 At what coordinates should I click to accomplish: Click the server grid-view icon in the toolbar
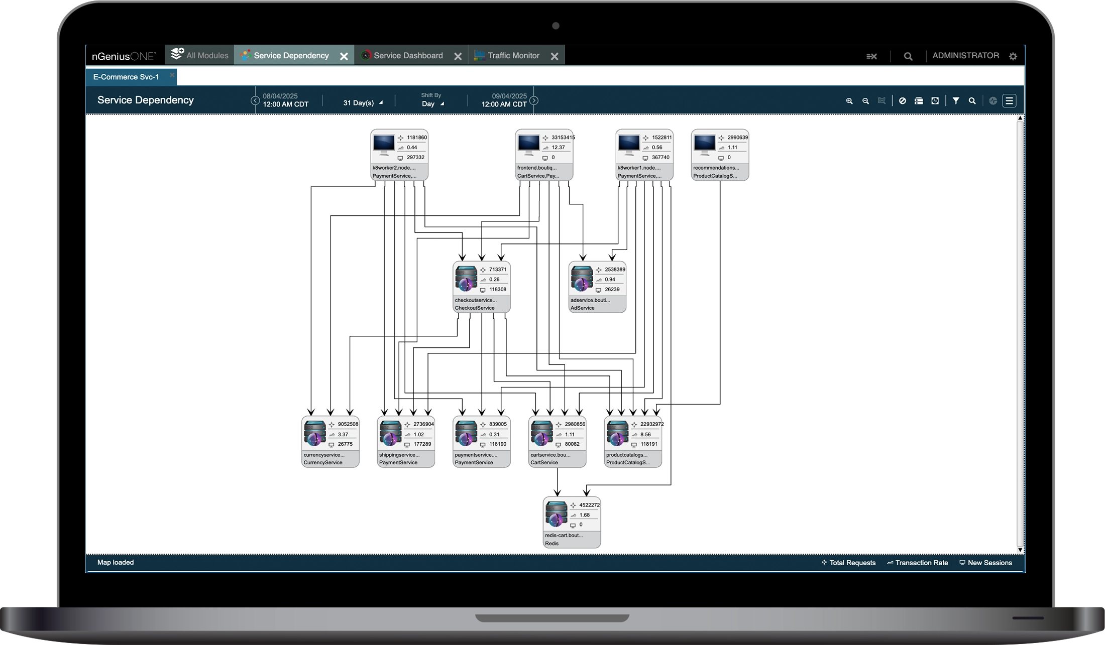tap(919, 101)
